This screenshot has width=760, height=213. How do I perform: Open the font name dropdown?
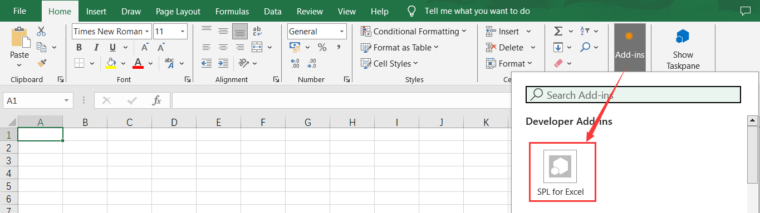tap(147, 32)
